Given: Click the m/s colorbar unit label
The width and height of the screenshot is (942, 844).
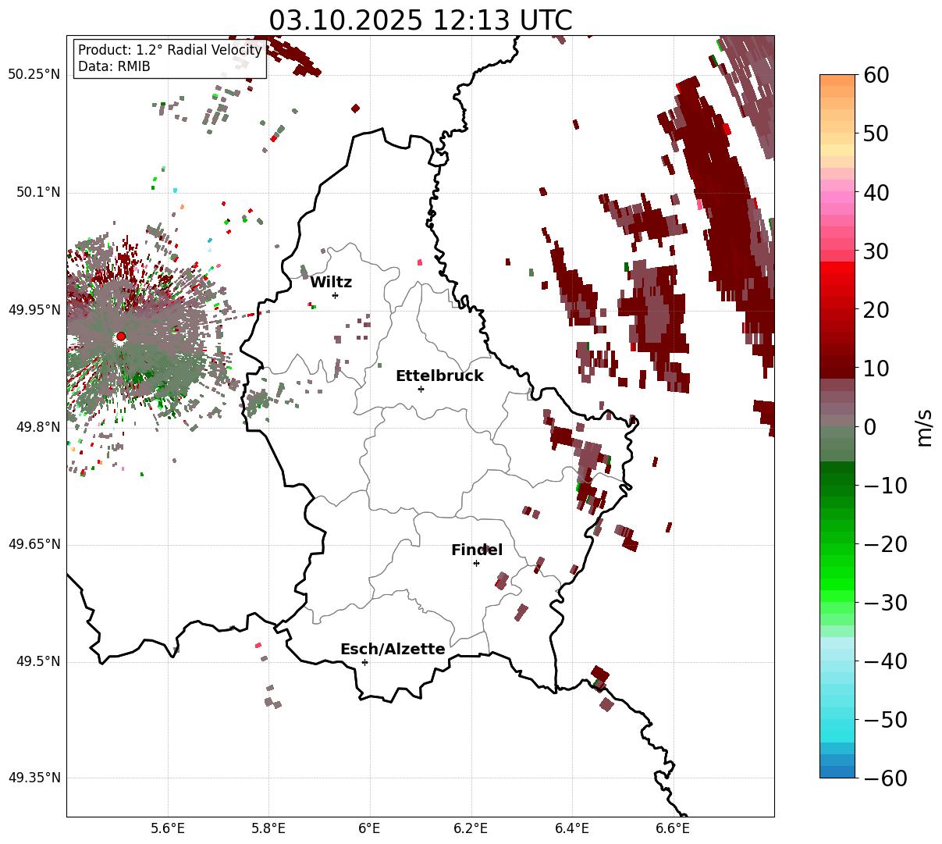Looking at the screenshot, I should pyautogui.click(x=925, y=426).
